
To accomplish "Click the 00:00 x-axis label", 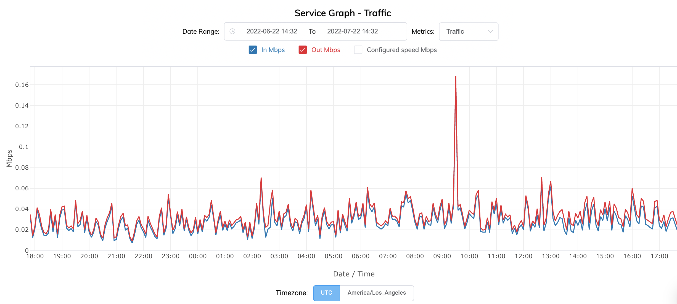I will click(198, 256).
